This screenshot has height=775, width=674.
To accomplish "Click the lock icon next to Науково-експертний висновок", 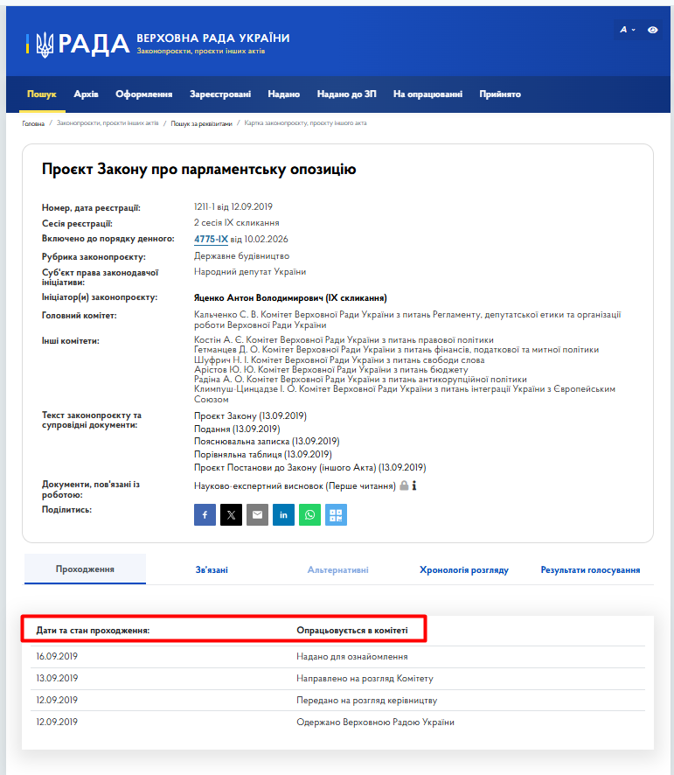I will [x=404, y=485].
